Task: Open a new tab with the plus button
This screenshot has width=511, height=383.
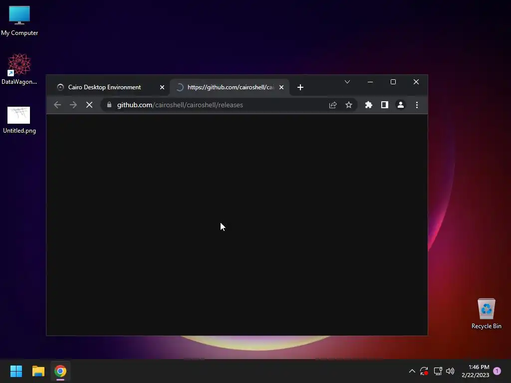Action: 300,87
